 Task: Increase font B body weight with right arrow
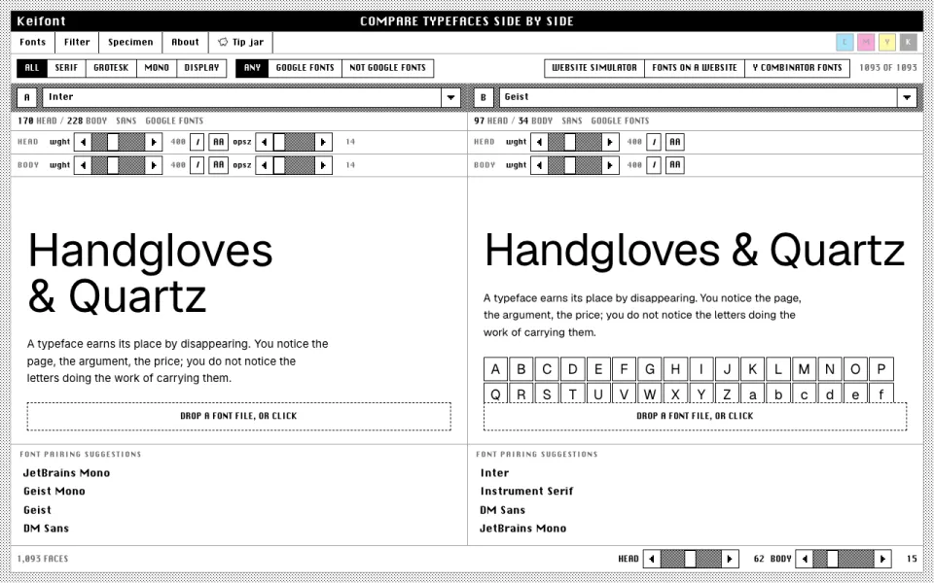tap(610, 165)
